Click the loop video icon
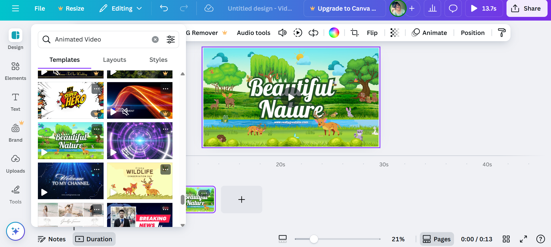Screen dimensions: 551x247 (x=313, y=33)
